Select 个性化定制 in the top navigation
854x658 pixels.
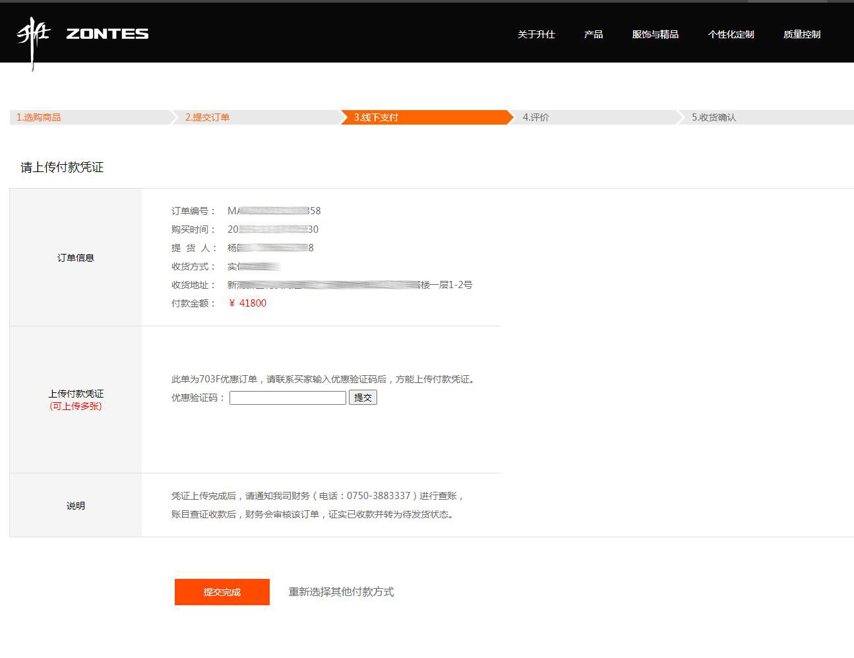(731, 34)
